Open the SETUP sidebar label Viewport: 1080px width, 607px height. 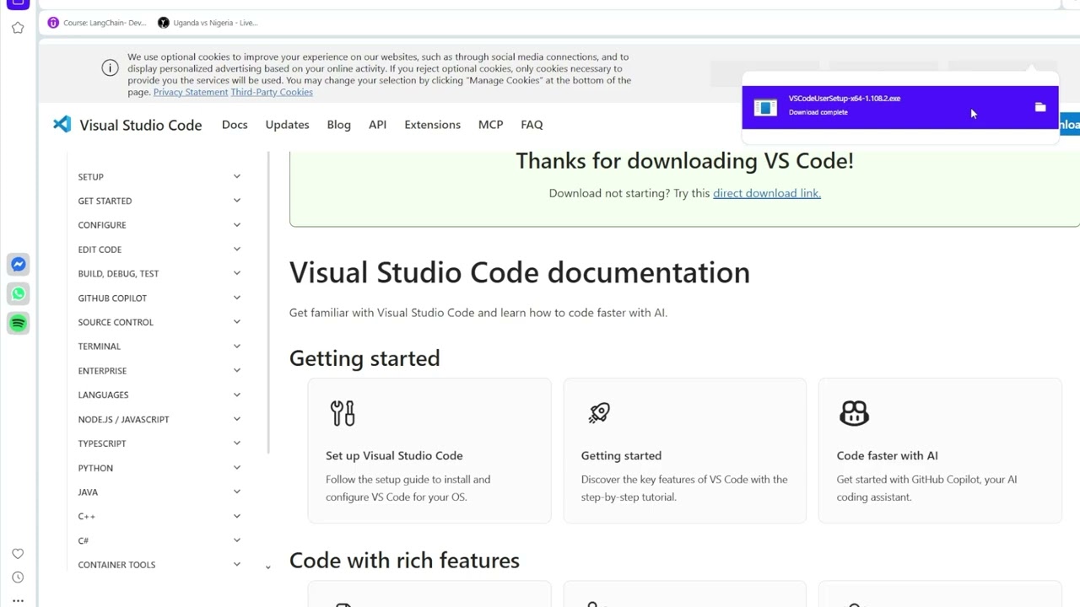90,177
